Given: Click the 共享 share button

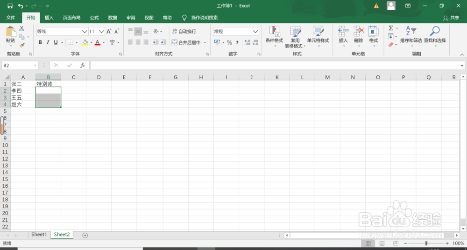Looking at the screenshot, I should click(451, 18).
